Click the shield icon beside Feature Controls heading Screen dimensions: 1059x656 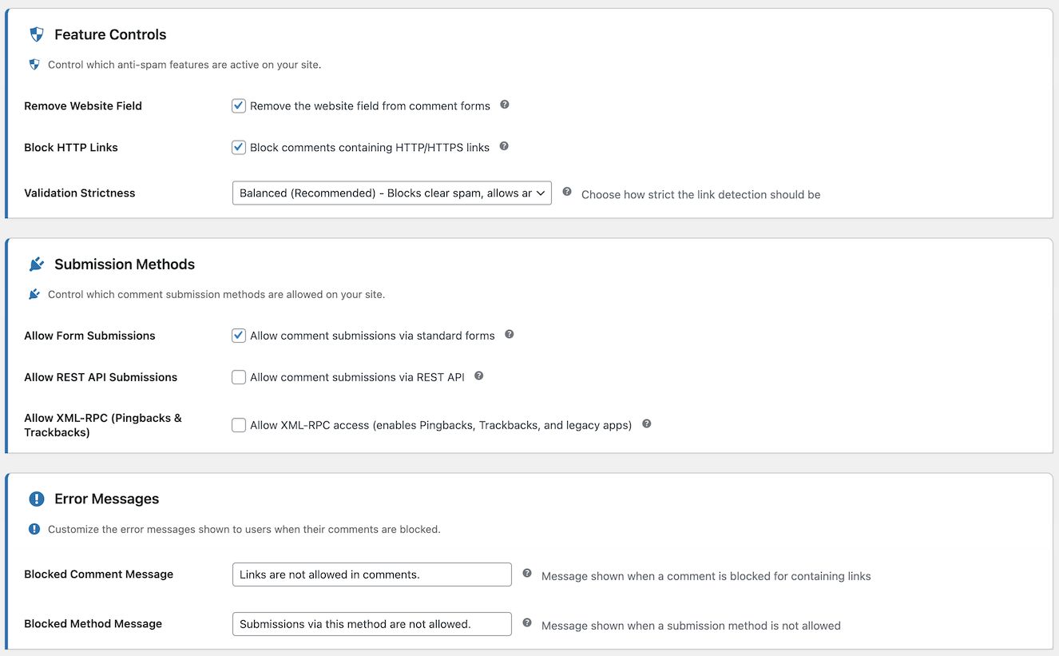35,34
